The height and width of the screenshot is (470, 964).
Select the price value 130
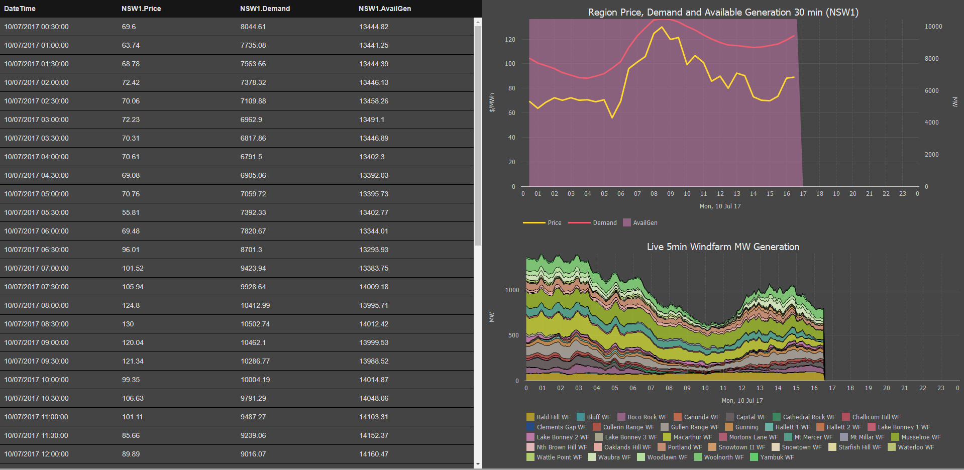click(128, 324)
